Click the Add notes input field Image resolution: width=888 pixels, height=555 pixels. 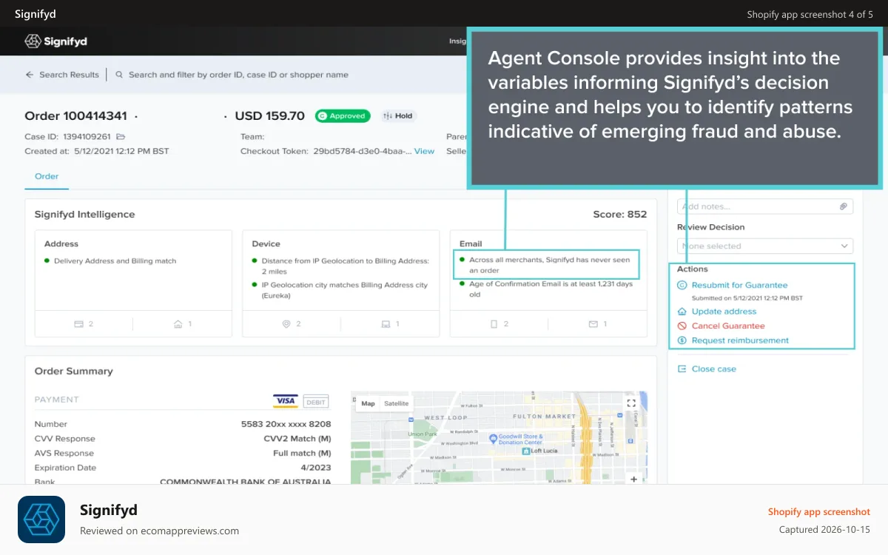click(x=765, y=206)
